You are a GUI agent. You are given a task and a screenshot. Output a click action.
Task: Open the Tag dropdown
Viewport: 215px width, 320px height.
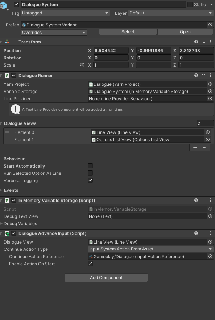pyautogui.click(x=65, y=13)
